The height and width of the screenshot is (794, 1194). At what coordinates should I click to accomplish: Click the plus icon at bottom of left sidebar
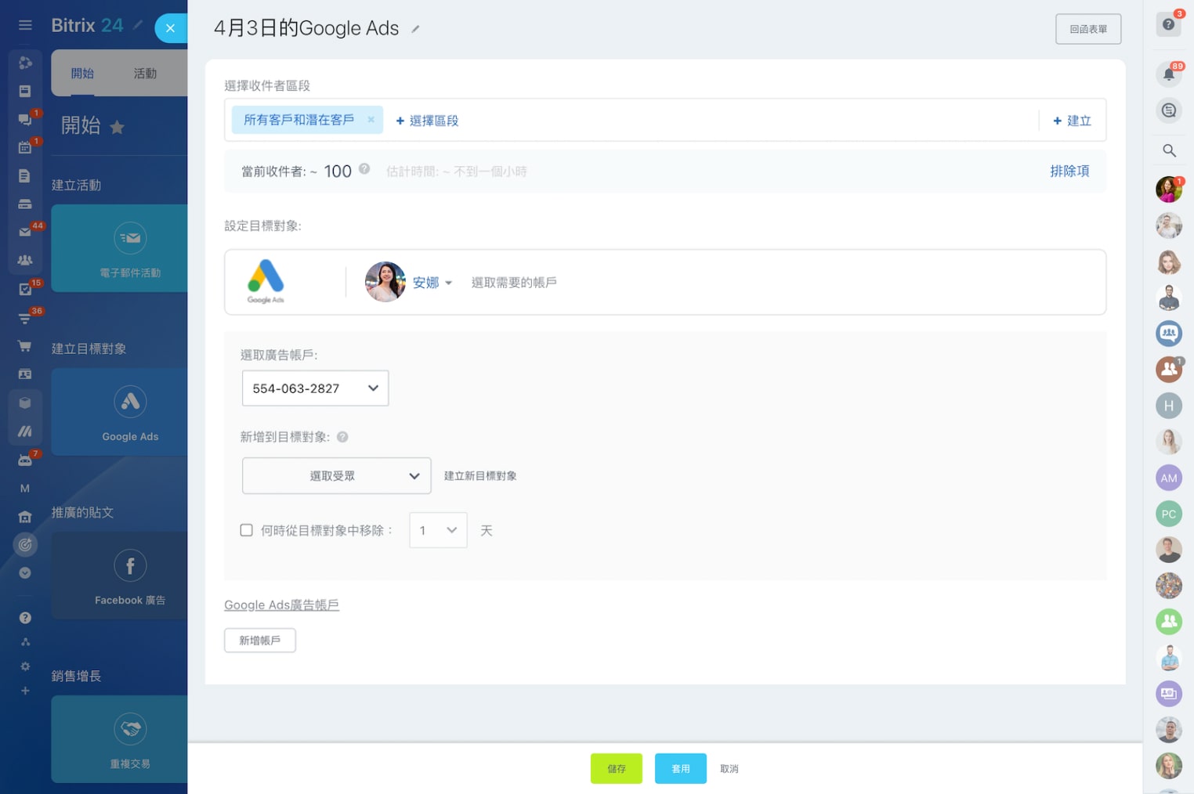point(25,691)
